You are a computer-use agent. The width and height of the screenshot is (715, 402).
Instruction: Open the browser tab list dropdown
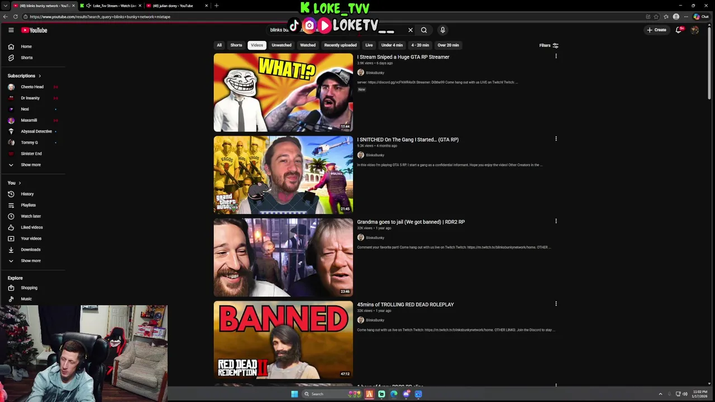point(6,6)
